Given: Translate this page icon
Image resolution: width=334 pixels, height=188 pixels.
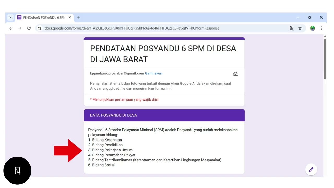Looking at the screenshot, I should click(x=292, y=28).
